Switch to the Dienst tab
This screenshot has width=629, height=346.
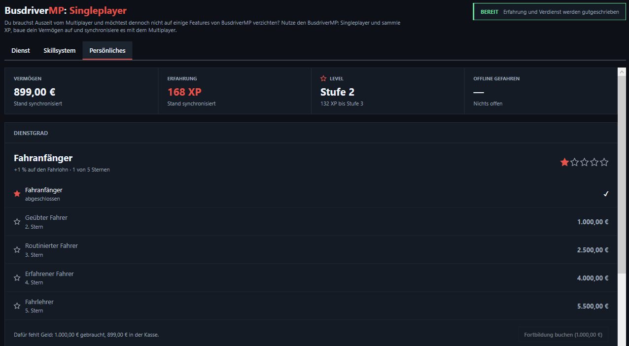[x=21, y=51]
